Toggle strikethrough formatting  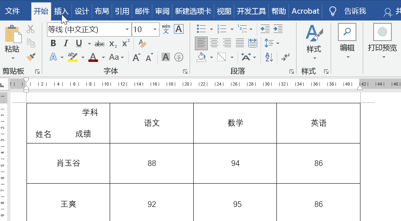pyautogui.click(x=100, y=44)
